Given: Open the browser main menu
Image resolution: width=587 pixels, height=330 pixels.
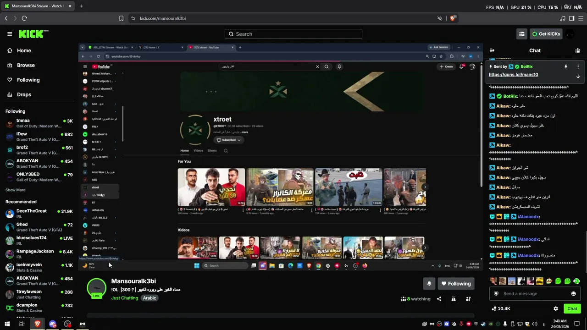Looking at the screenshot, I should click(x=580, y=18).
